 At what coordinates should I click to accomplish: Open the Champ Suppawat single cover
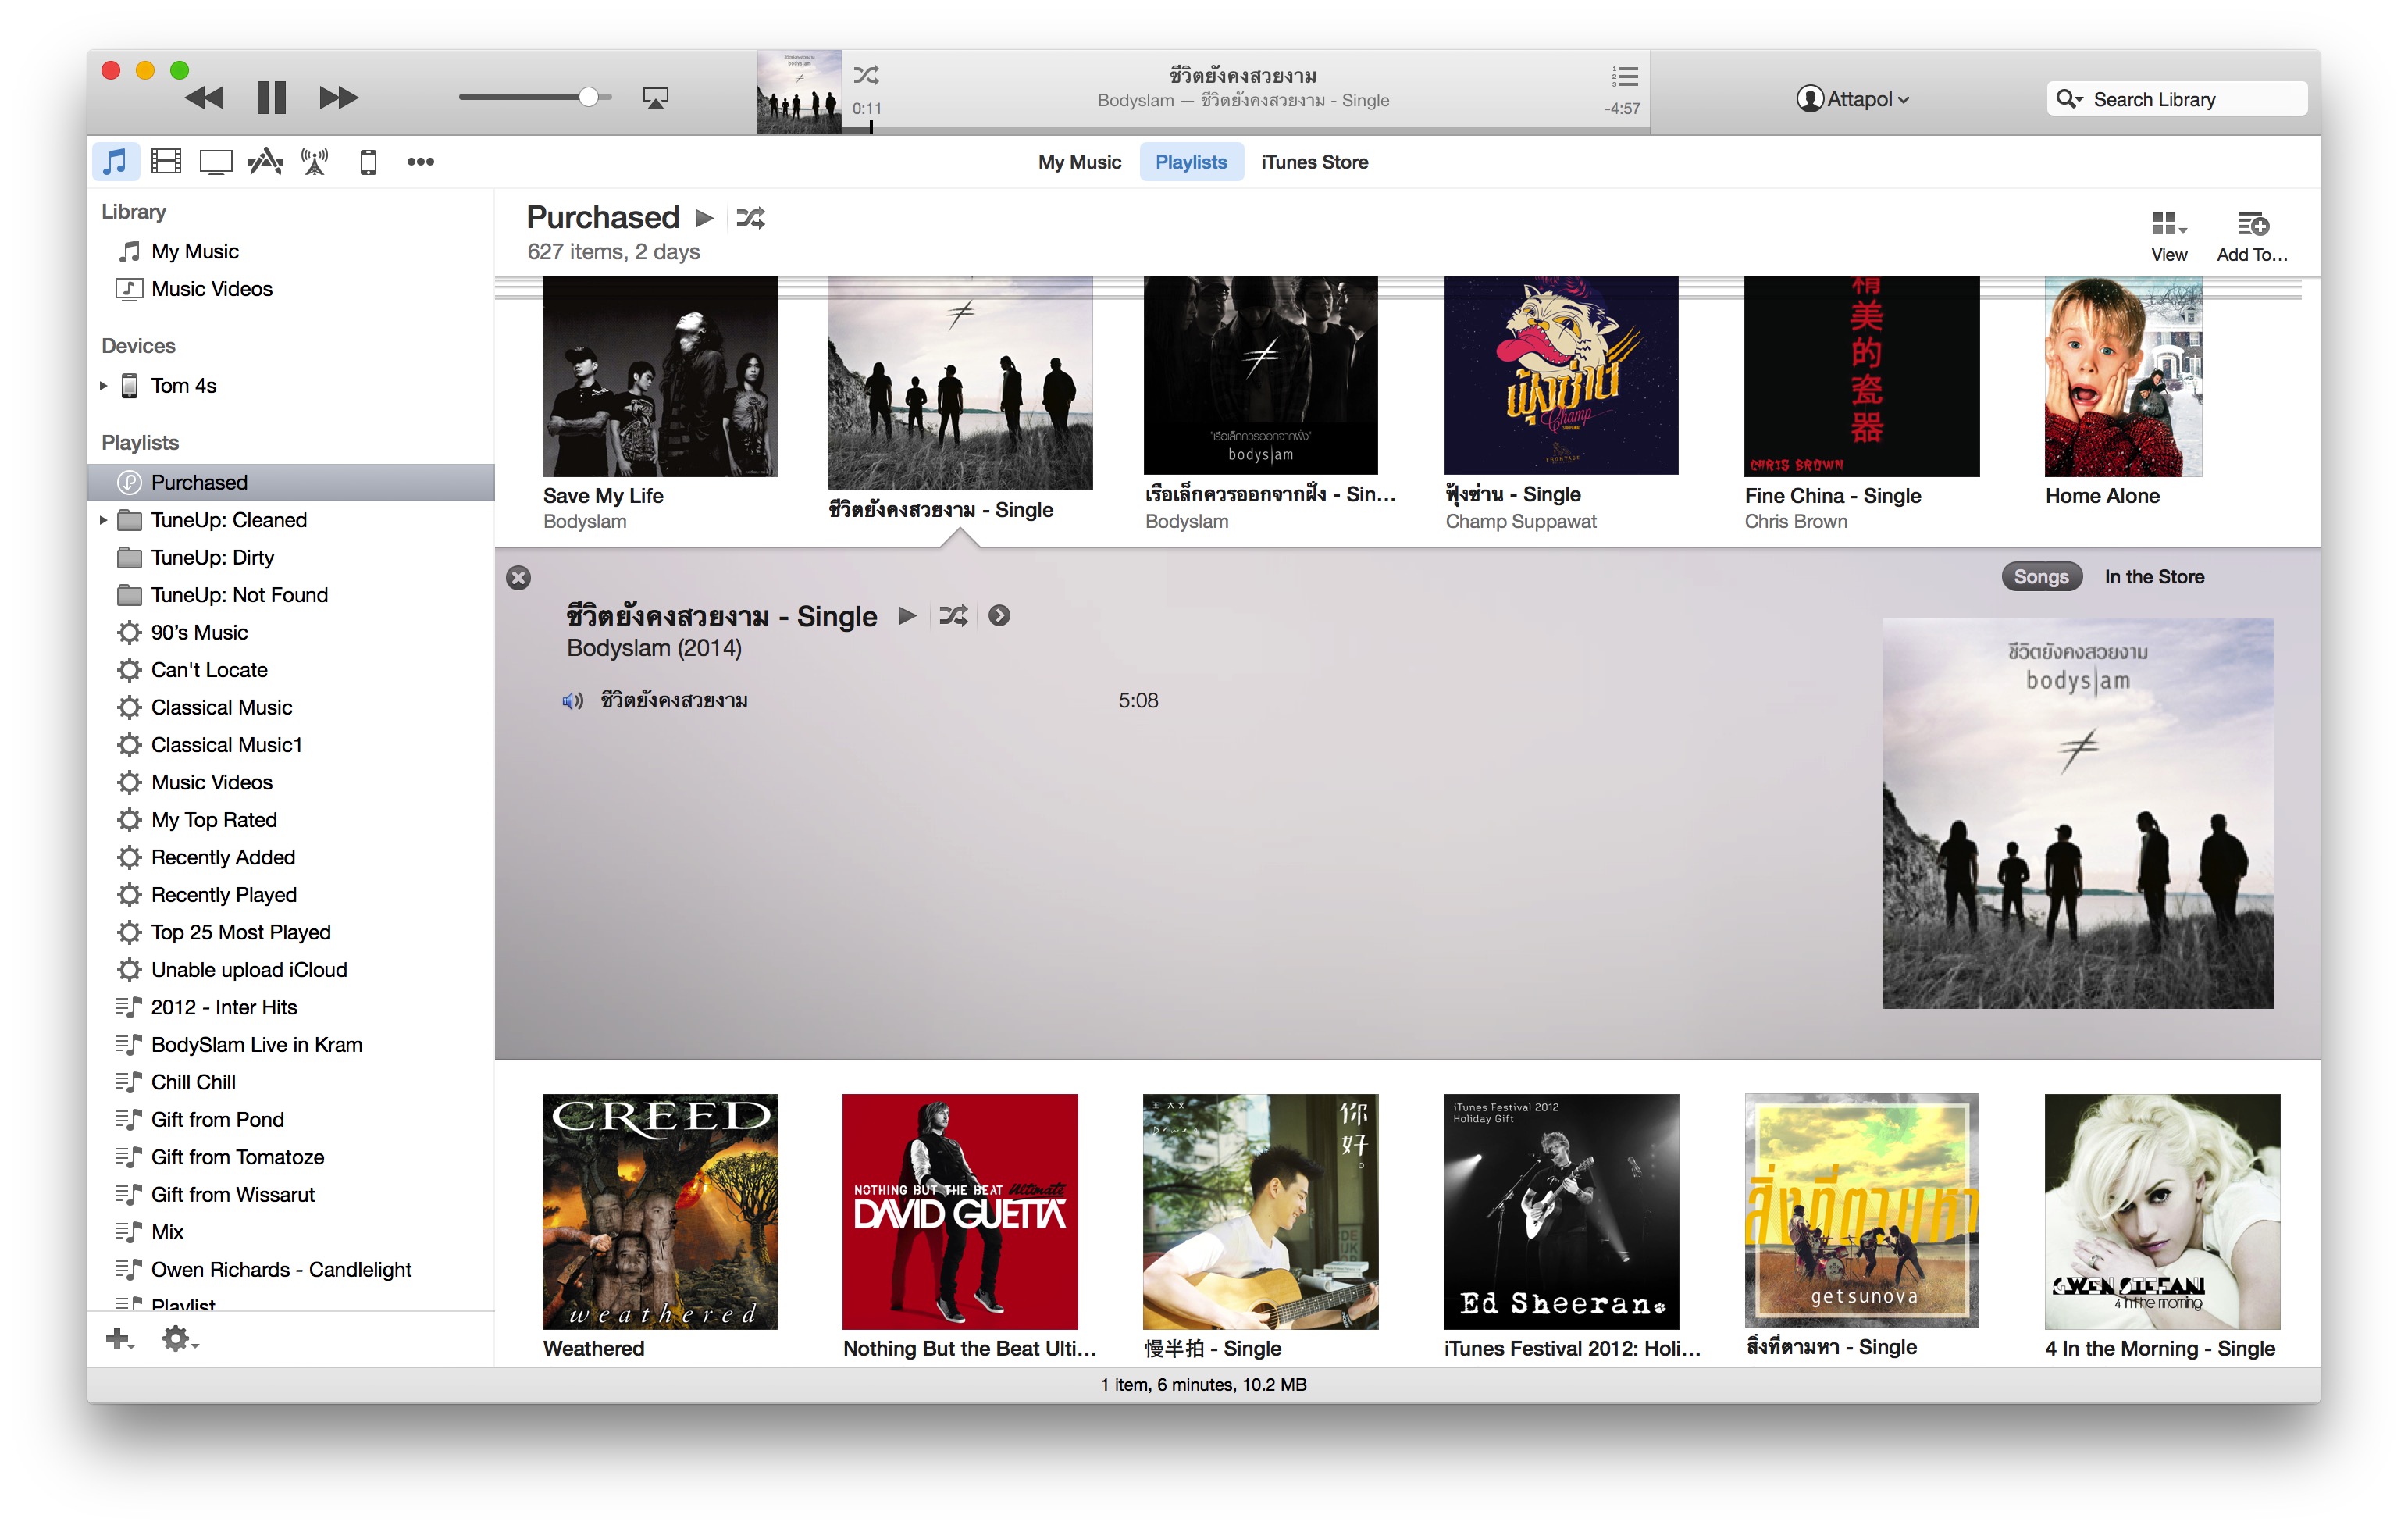1561,375
